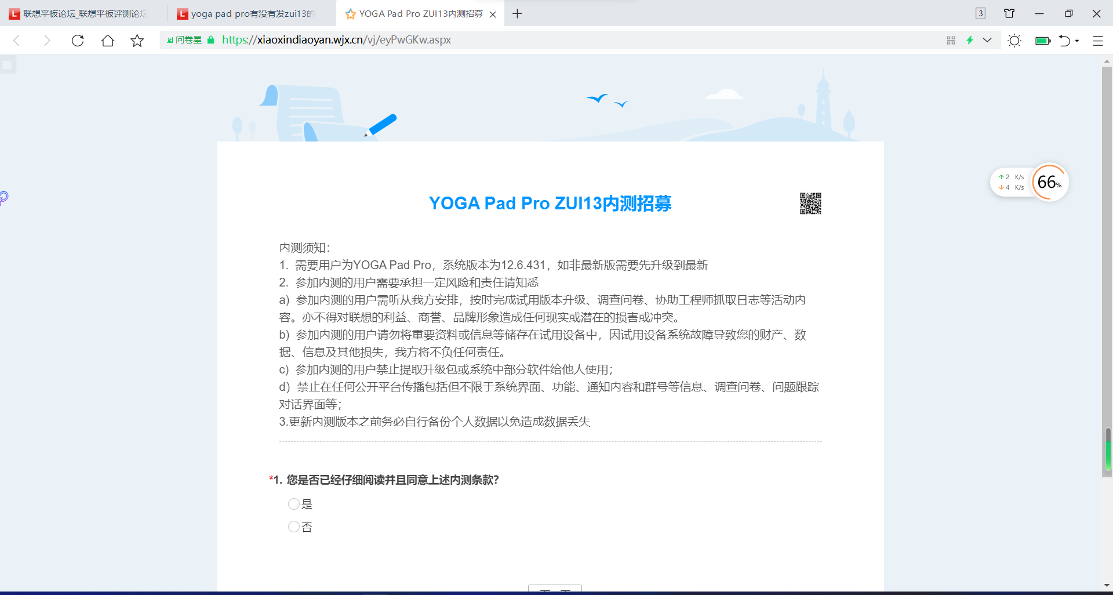The image size is (1113, 595).
Task: Click the scrollbar up arrow
Action: (1107, 61)
